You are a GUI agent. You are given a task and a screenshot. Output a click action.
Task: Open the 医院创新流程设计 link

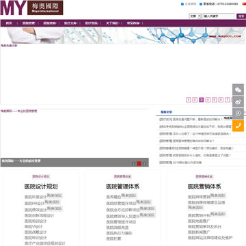point(40,215)
